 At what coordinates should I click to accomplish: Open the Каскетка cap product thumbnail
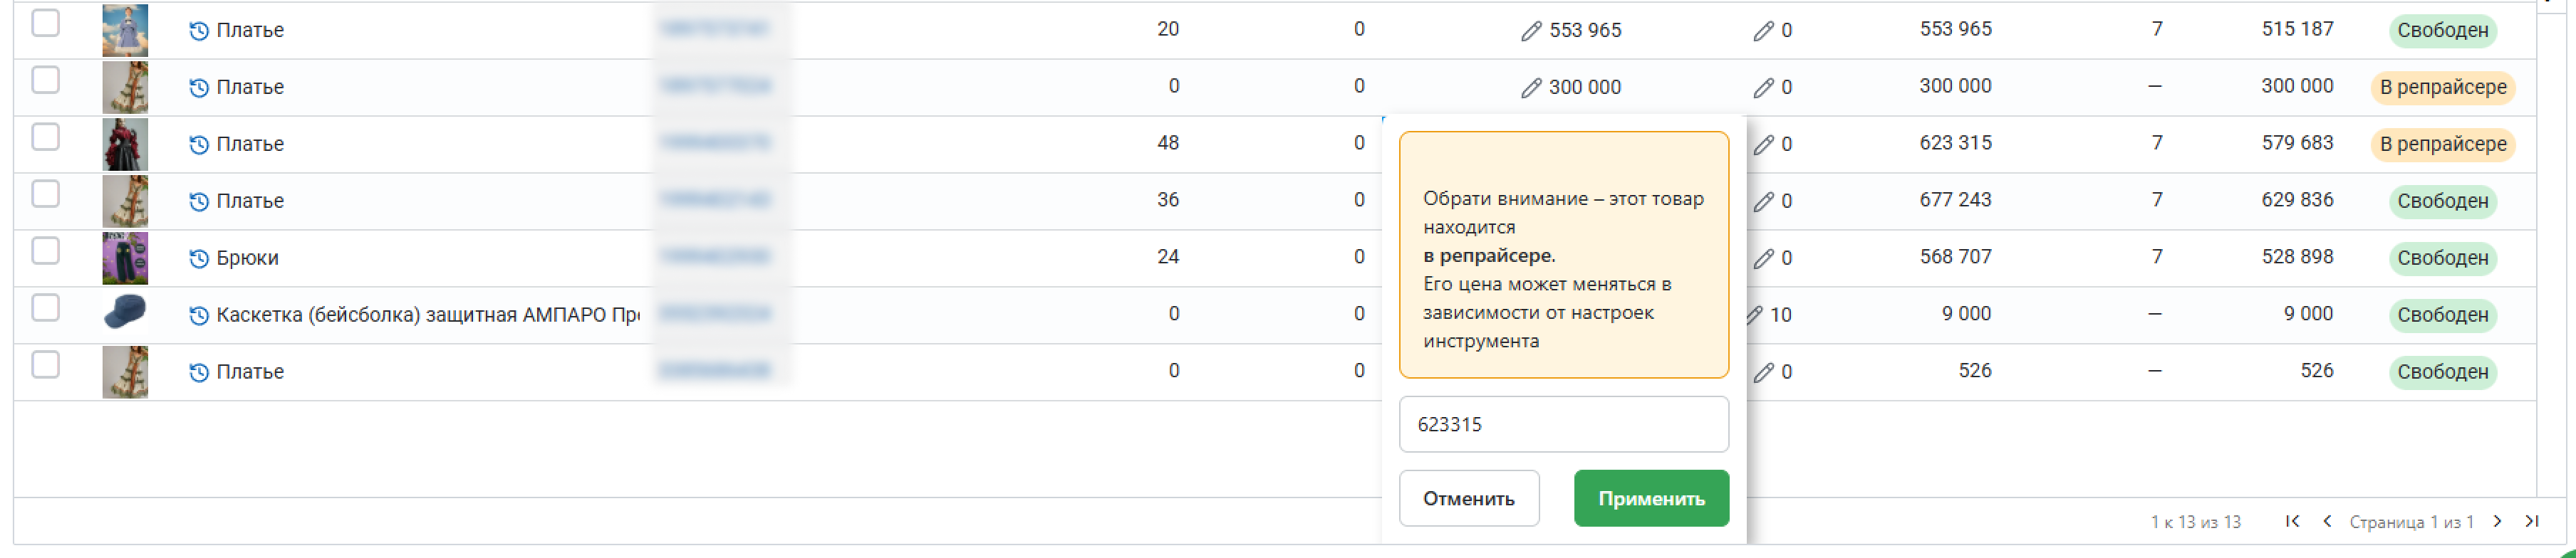pos(125,313)
